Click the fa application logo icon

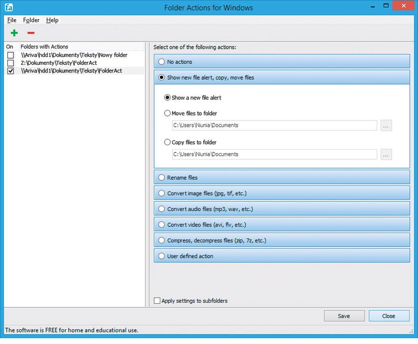pos(9,7)
